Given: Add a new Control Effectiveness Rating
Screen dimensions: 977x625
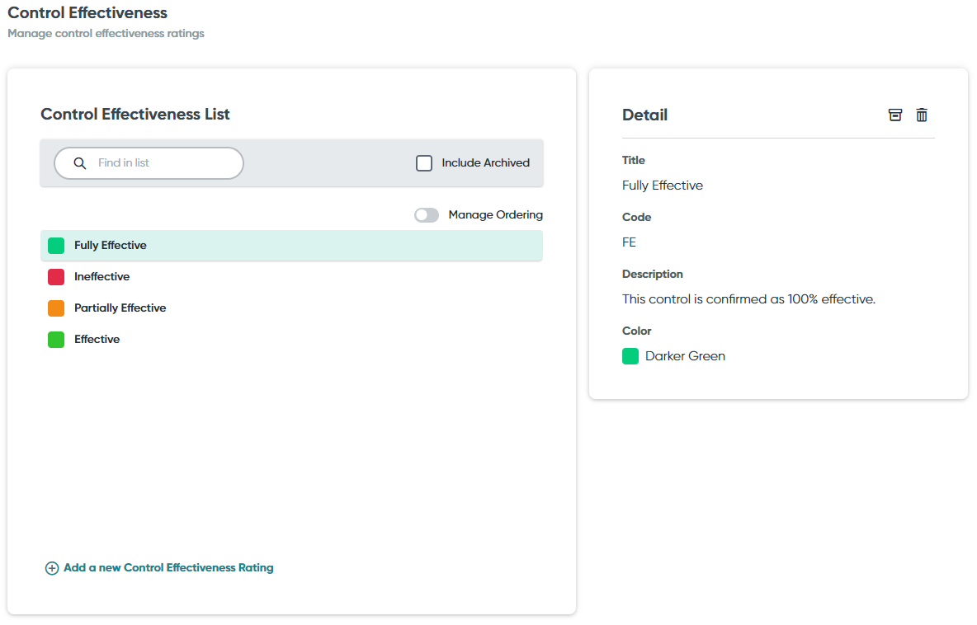Looking at the screenshot, I should pos(159,568).
